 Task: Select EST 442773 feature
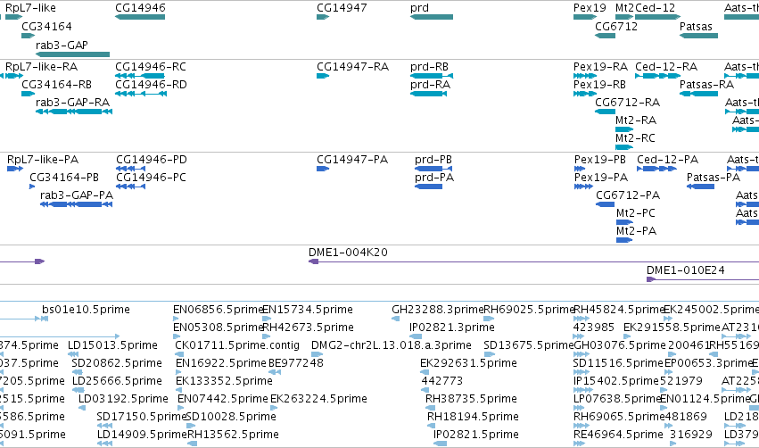(x=425, y=390)
